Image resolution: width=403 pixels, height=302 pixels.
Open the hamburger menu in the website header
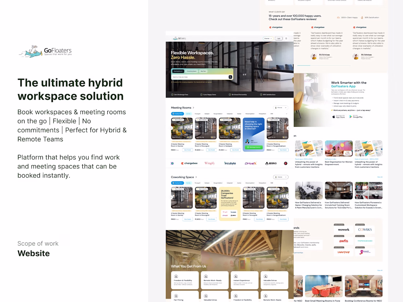(x=286, y=38)
